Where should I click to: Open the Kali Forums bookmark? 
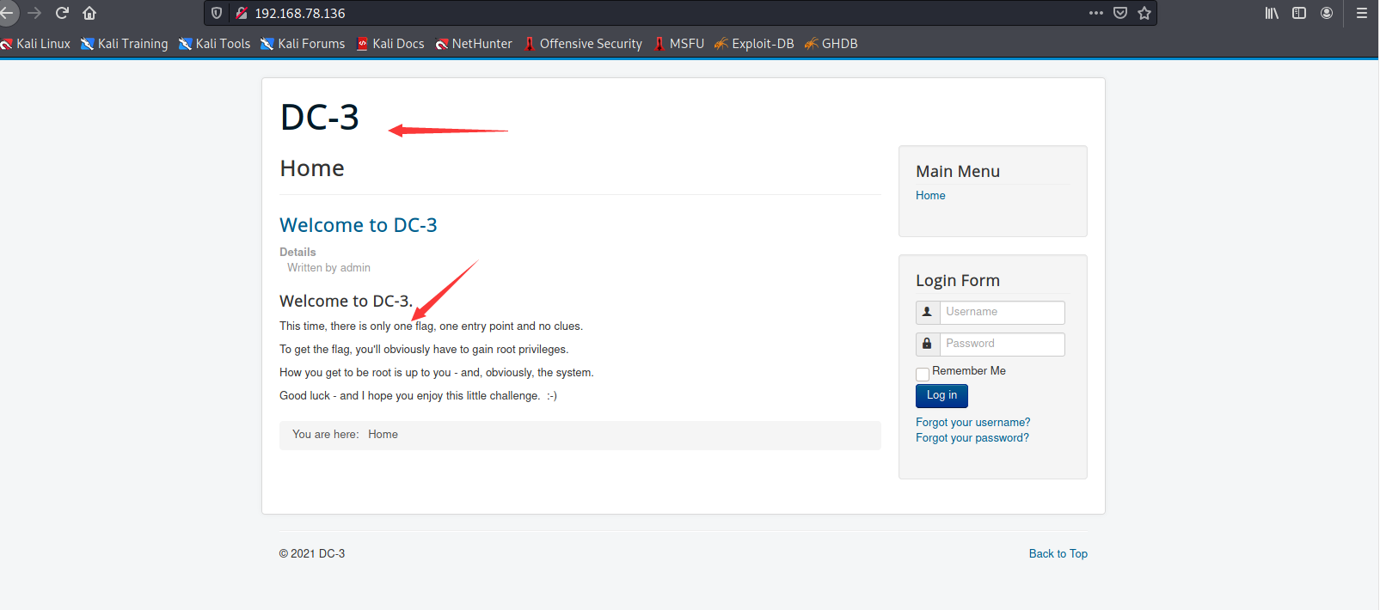pyautogui.click(x=303, y=44)
